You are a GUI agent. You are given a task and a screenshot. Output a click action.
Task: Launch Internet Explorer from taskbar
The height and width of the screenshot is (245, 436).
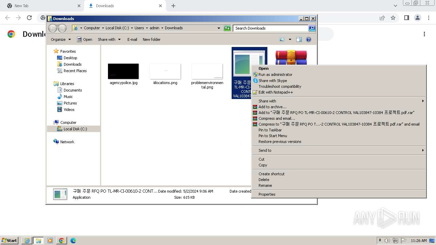[x=27, y=241]
